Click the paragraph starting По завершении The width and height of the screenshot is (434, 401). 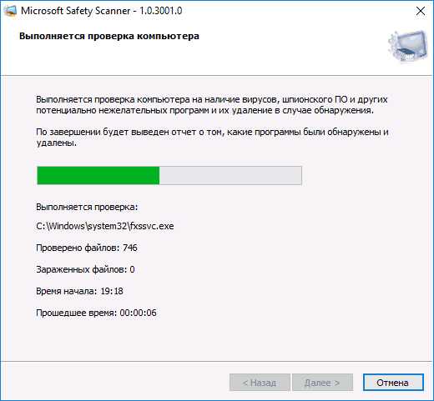click(x=212, y=138)
